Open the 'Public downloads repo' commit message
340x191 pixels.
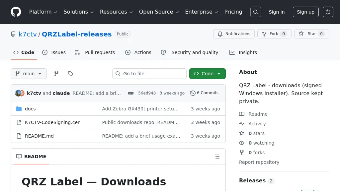140,122
